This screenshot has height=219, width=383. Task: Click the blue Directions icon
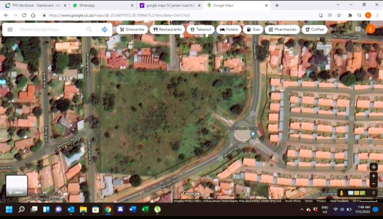[x=104, y=29]
